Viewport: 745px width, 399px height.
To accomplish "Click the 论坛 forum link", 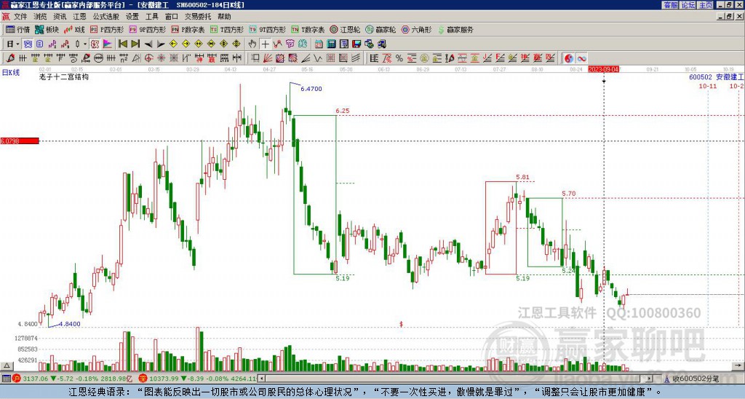I will [x=688, y=5].
